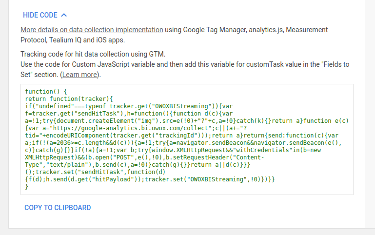
Task: Click inside the tracking code box
Action: [187, 139]
